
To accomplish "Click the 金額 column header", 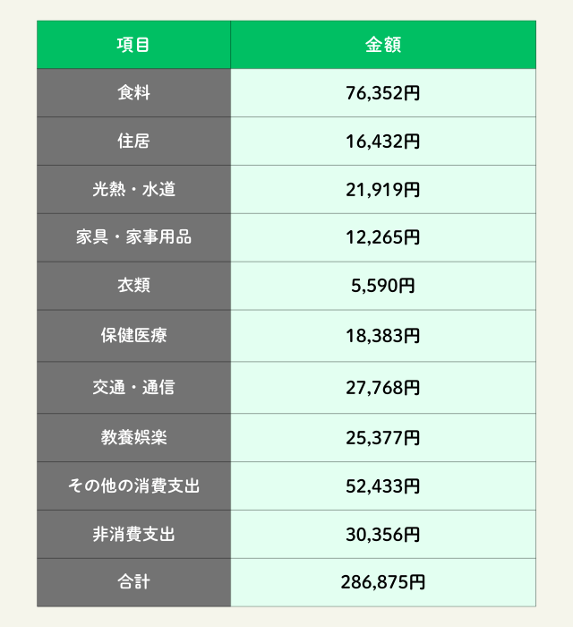I will coord(383,45).
